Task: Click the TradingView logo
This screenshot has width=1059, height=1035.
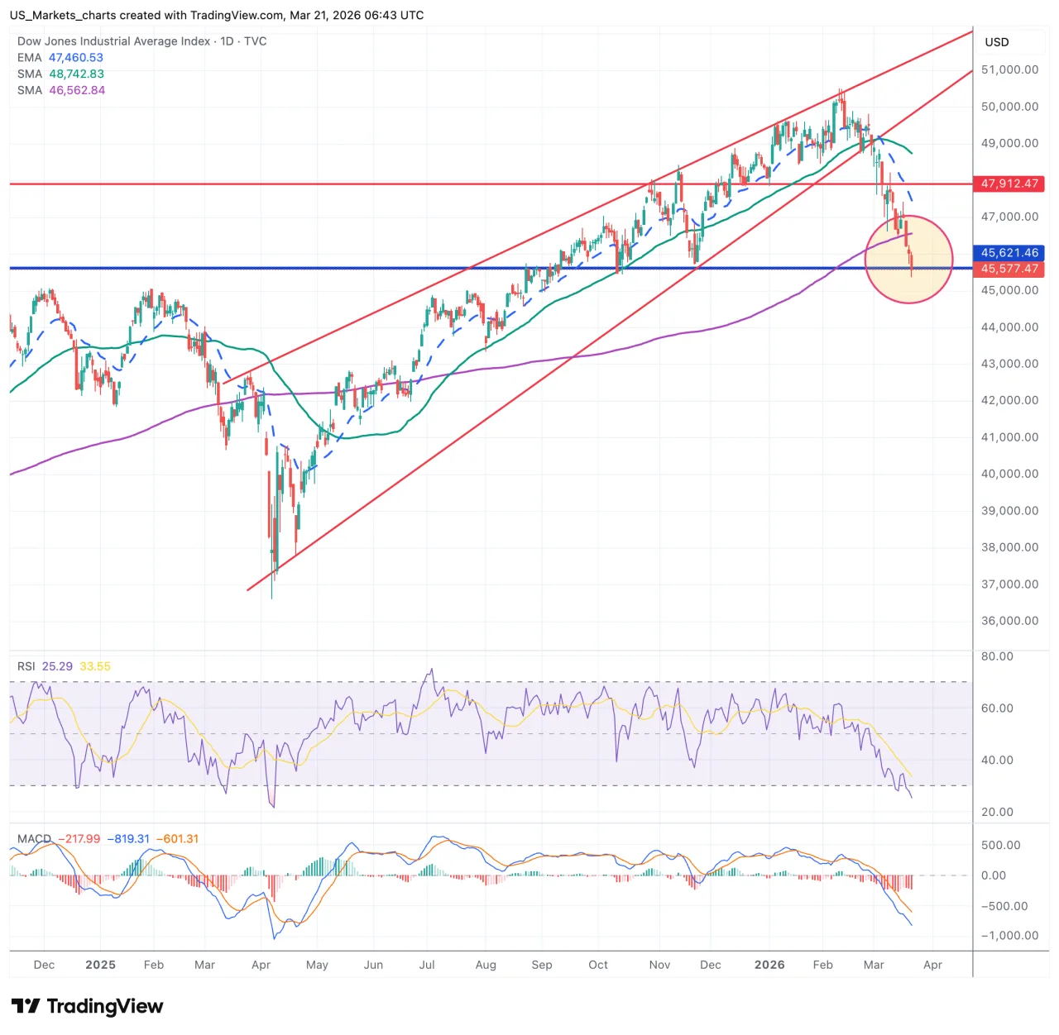Action: (88, 1006)
